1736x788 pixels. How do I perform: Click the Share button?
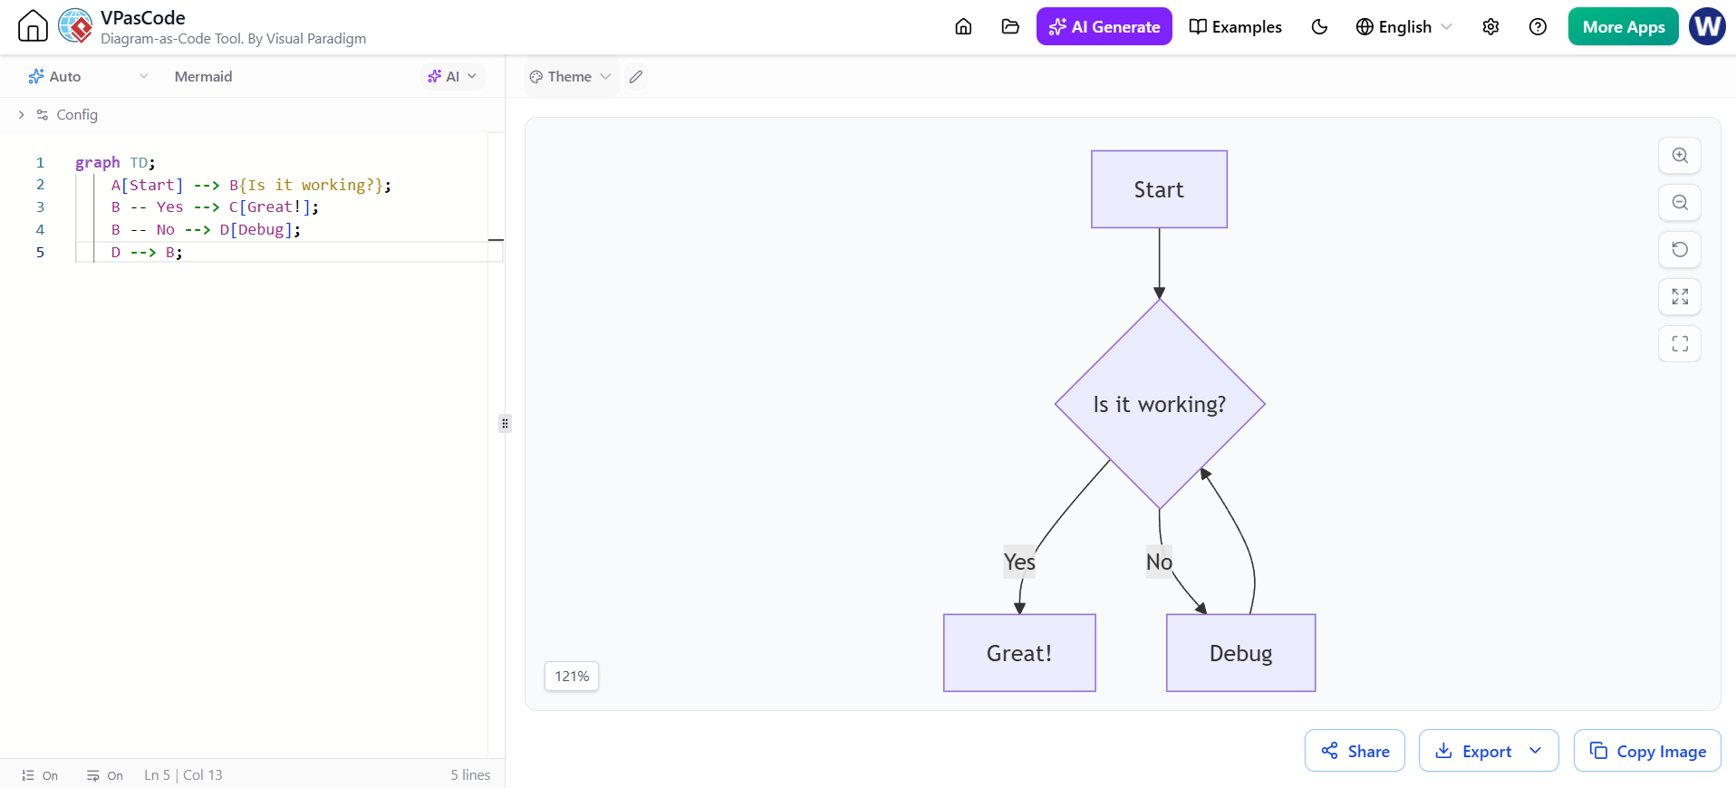click(1355, 751)
